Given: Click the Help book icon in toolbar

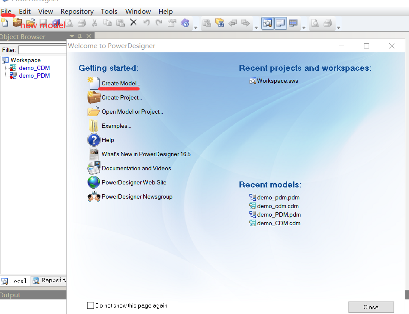Looking at the screenshot, I should pos(185,23).
